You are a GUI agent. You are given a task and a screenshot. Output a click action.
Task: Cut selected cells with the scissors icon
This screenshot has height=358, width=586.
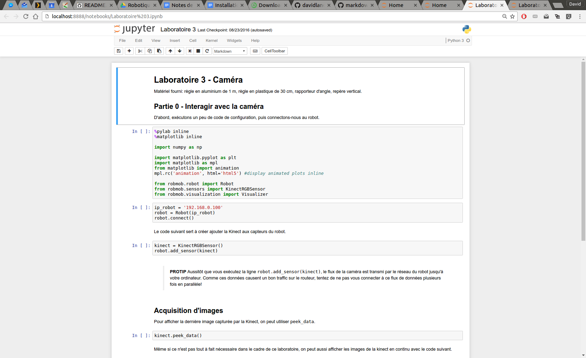point(140,51)
